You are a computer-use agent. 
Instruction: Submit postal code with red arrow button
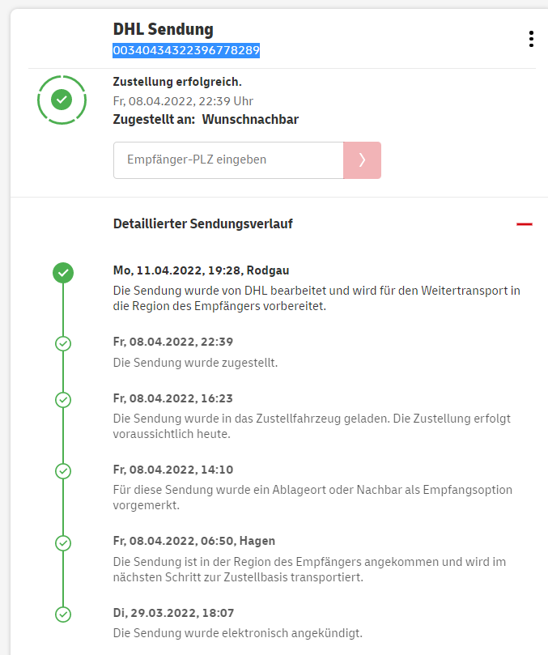362,160
